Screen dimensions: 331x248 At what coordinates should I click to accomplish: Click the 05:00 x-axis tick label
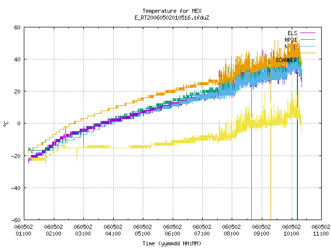(x=143, y=234)
